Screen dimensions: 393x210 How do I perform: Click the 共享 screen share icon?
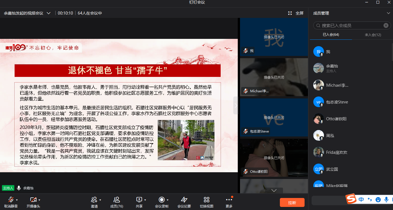(x=139, y=200)
